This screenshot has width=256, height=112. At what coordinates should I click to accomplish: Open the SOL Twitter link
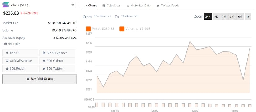pos(57,69)
